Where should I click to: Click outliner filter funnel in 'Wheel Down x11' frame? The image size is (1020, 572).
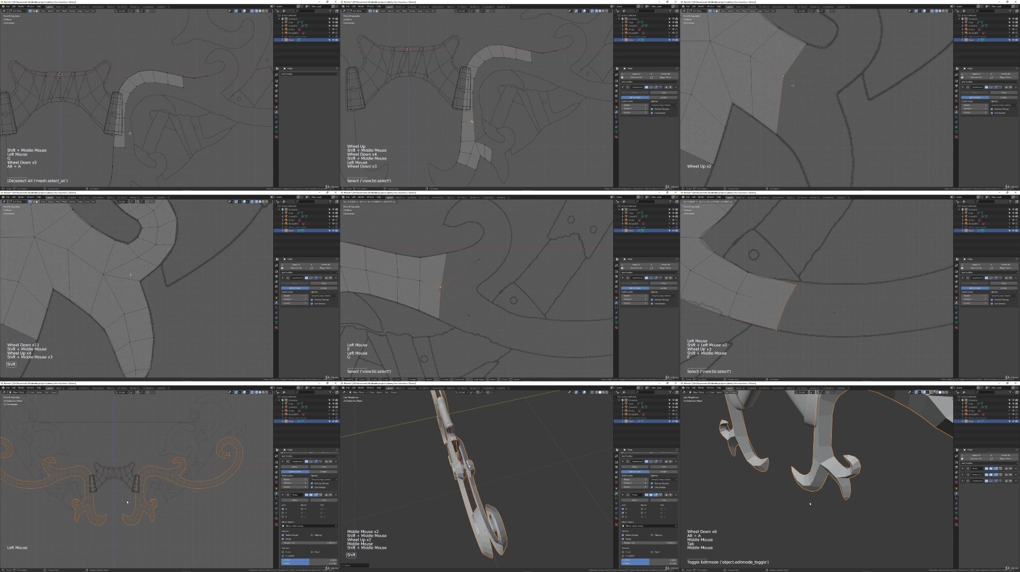(330, 201)
